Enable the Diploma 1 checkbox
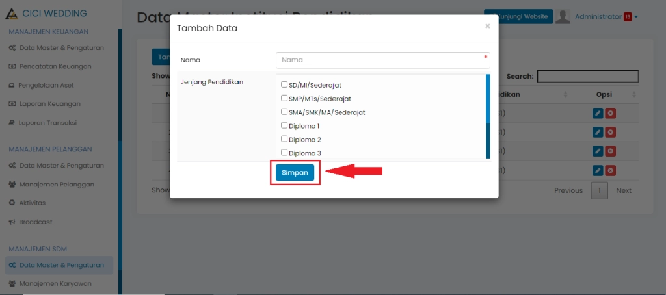The height and width of the screenshot is (295, 666). (284, 125)
